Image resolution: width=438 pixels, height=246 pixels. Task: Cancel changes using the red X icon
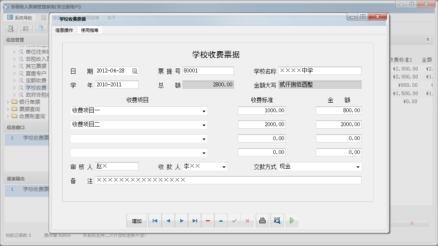(248, 220)
